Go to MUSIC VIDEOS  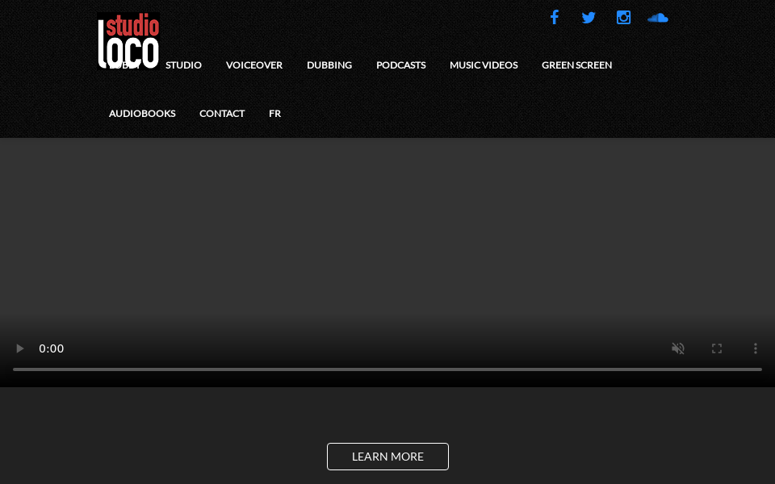484,65
